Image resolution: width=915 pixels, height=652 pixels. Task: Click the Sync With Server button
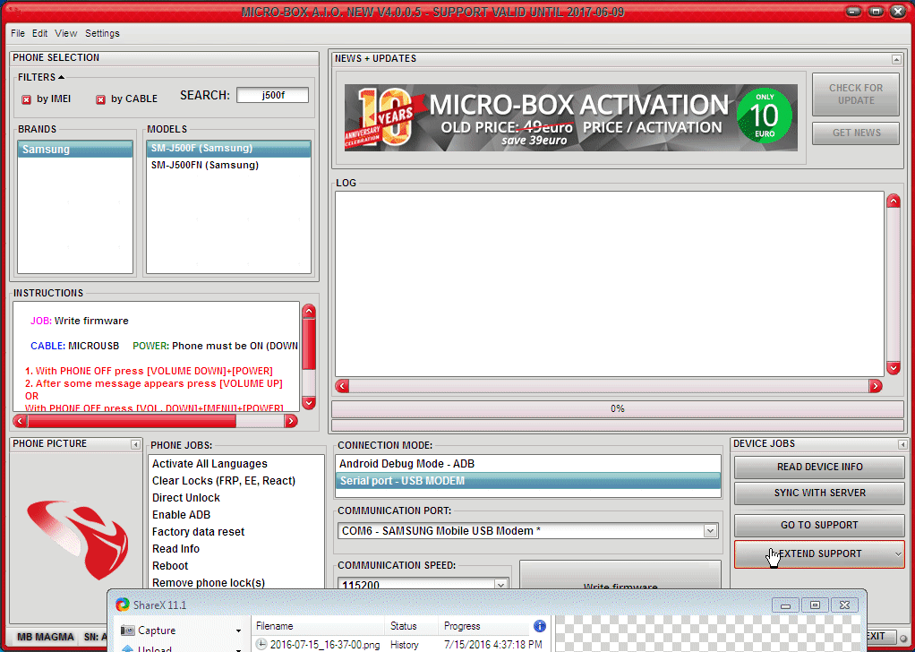tap(819, 493)
